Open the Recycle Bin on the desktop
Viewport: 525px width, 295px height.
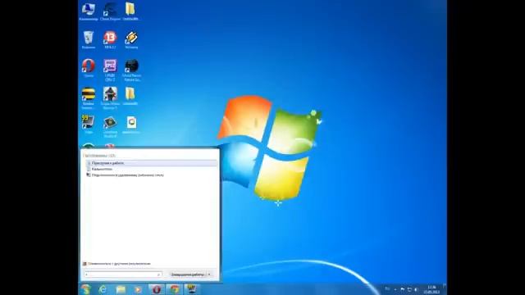(x=89, y=40)
